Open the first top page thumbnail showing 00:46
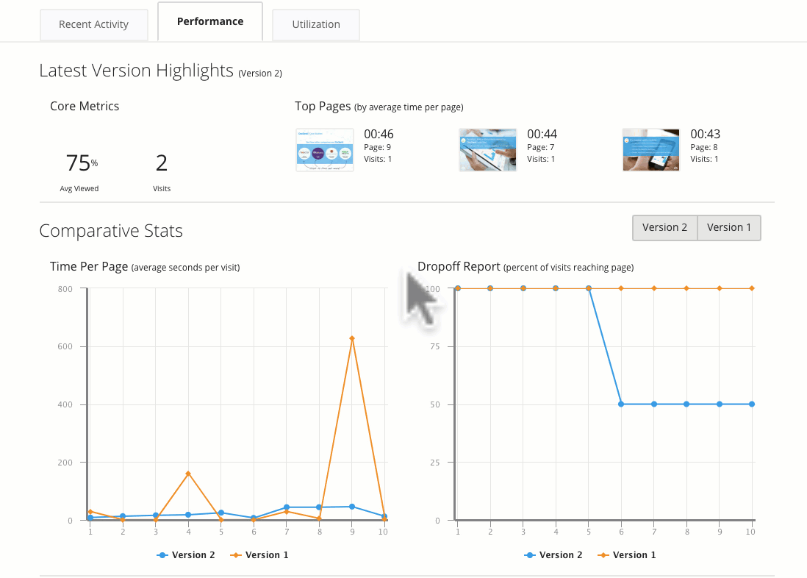This screenshot has width=807, height=578. coord(325,149)
